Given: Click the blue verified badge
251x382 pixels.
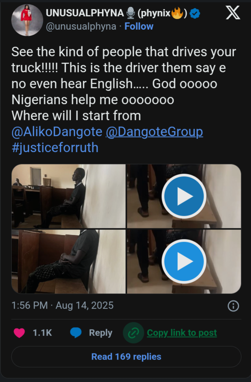Looking at the screenshot, I should [x=195, y=14].
